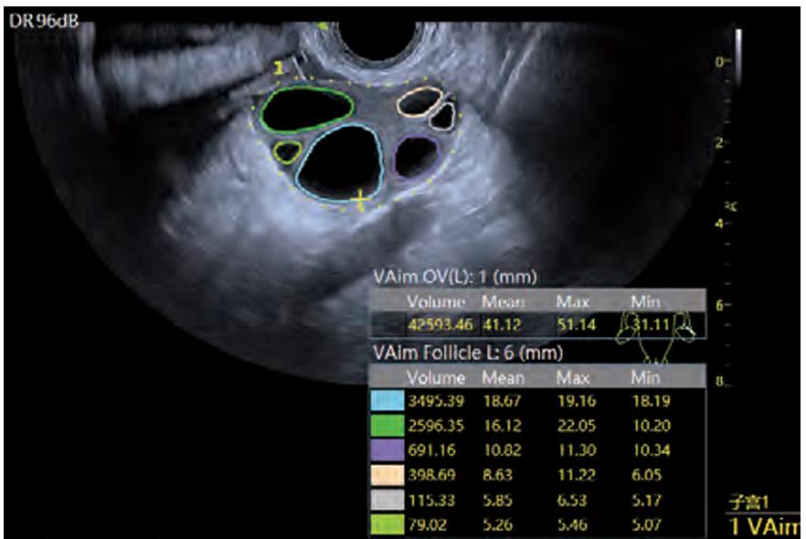This screenshot has width=806, height=539.
Task: Click the gray follicle color swatch
Action: tap(387, 500)
